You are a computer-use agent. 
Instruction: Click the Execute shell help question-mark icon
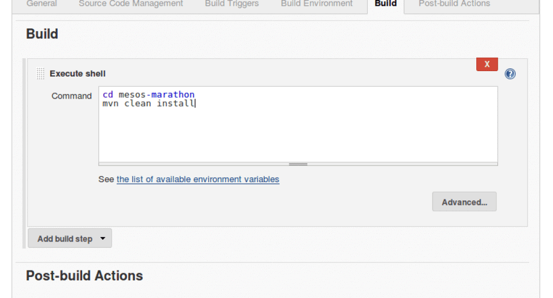pyautogui.click(x=510, y=74)
